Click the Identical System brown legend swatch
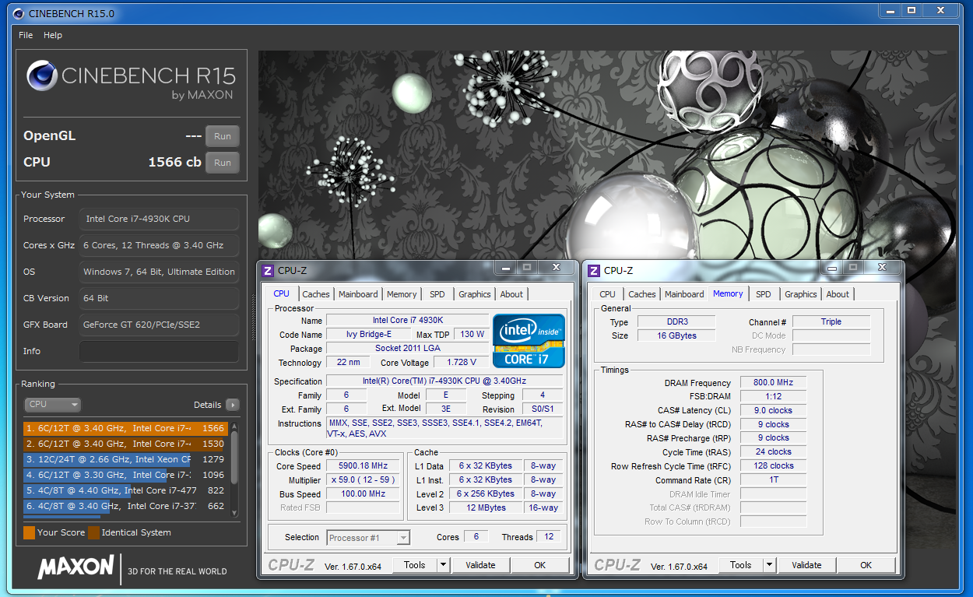Image resolution: width=973 pixels, height=597 pixels. tap(93, 532)
